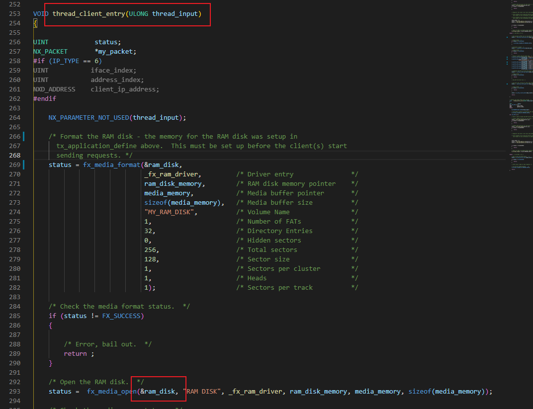Select the VOID keyword on line 253
The height and width of the screenshot is (409, 533).
[x=41, y=14]
